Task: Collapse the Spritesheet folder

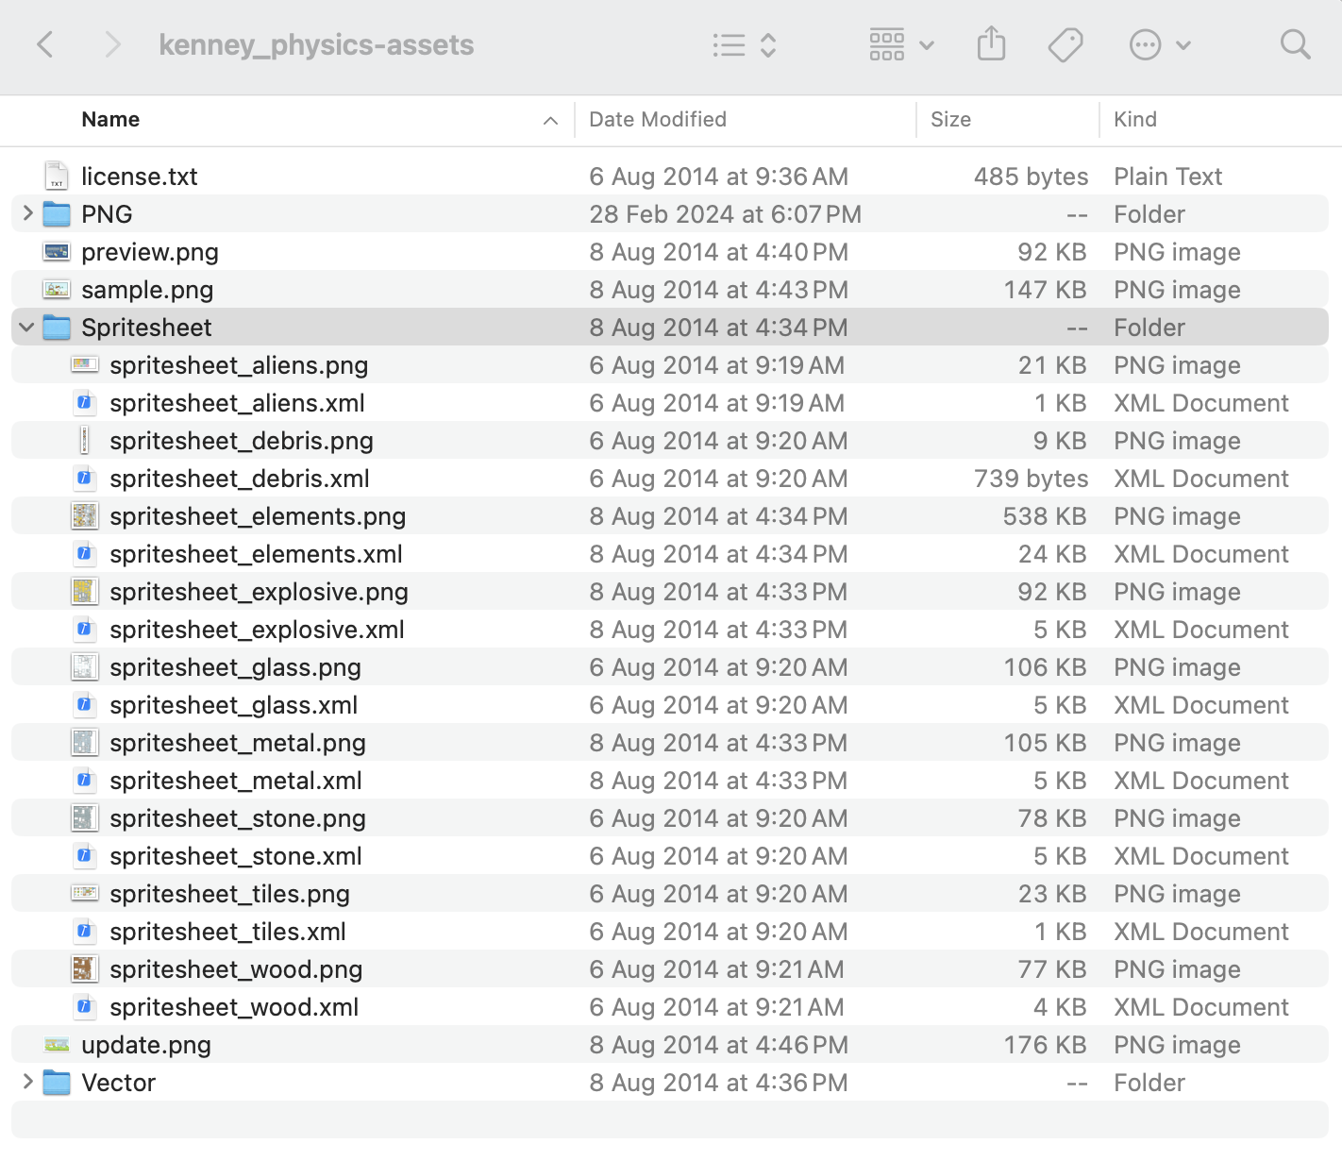Action: tap(26, 327)
